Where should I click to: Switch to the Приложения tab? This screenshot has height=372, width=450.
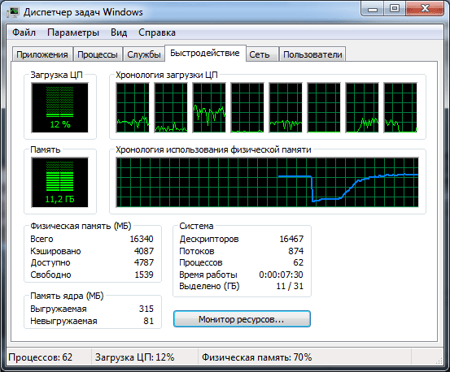tap(42, 54)
